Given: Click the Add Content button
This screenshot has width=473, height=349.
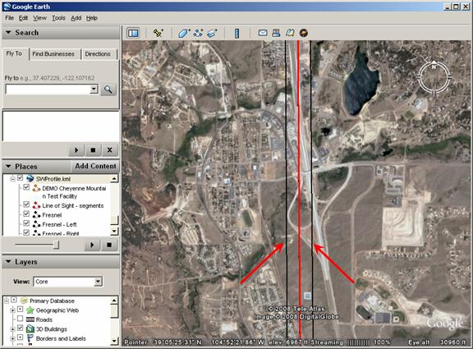Looking at the screenshot, I should click(95, 166).
